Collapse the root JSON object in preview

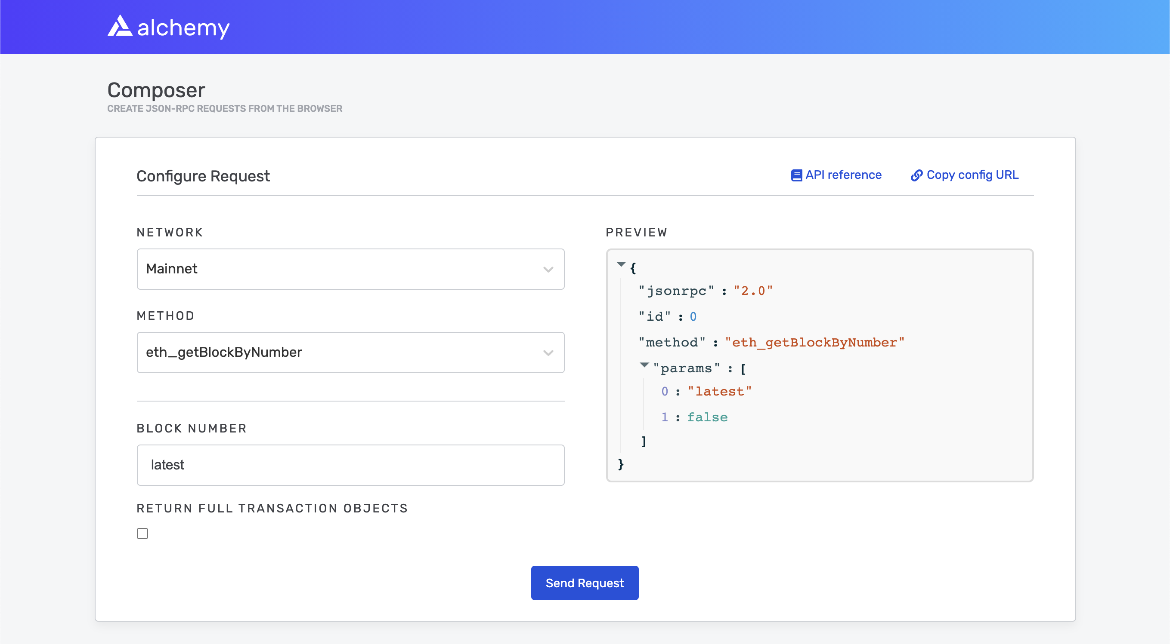(x=621, y=264)
